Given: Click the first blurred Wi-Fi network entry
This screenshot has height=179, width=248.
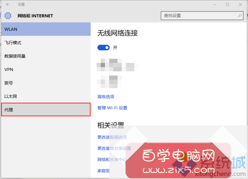Looking at the screenshot, I should click(118, 65).
